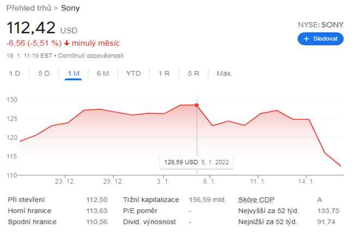Click the NYSE: SONY ticker label

click(x=320, y=25)
